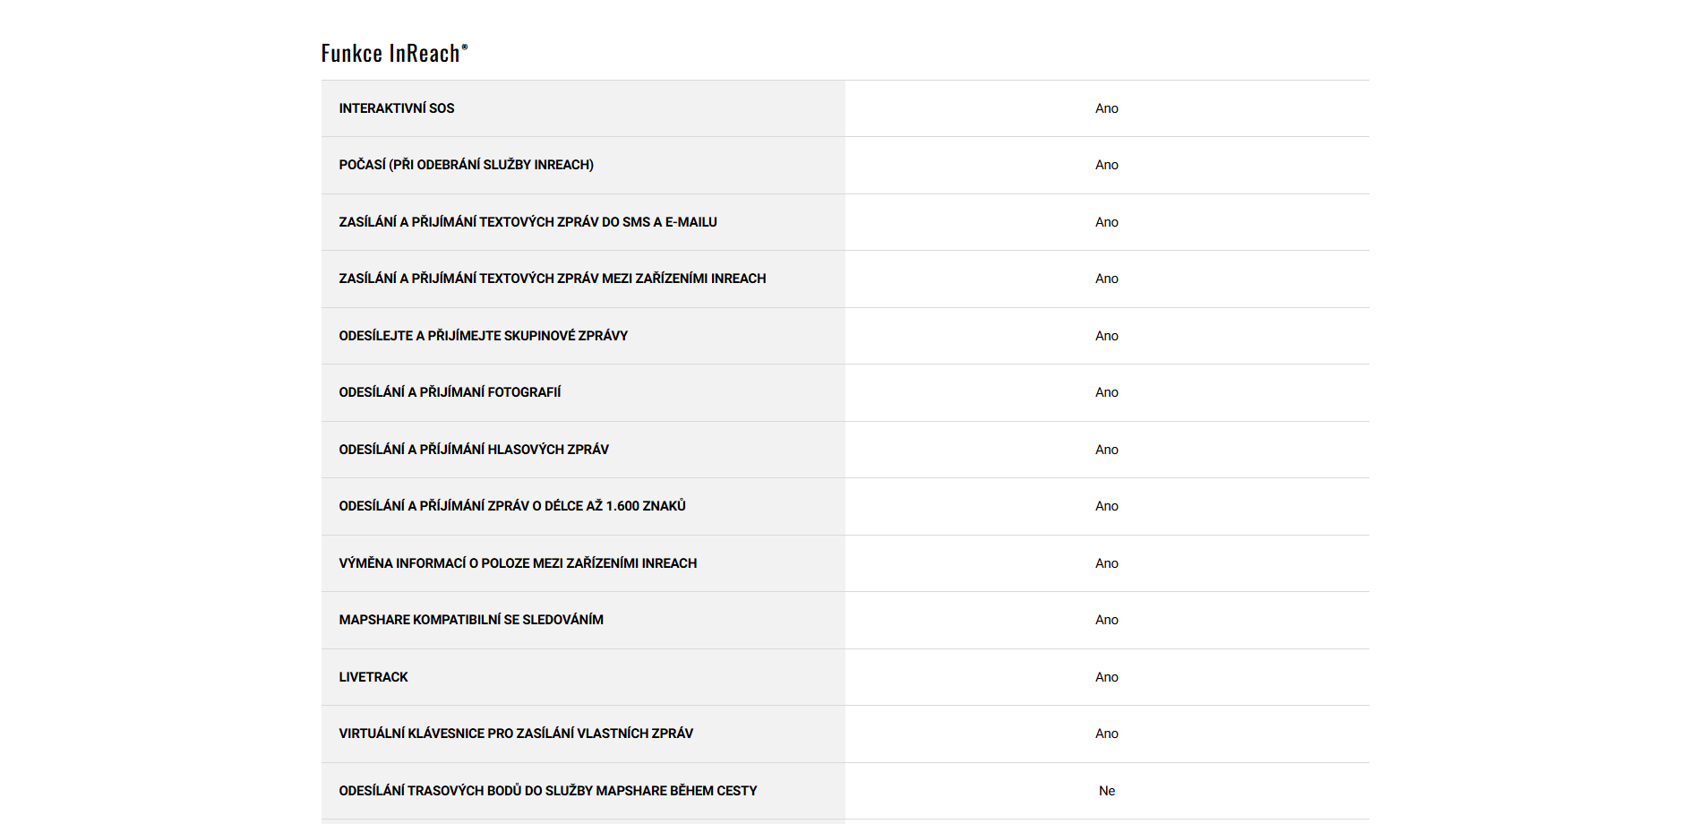Select the 1.600 ZNAKŮ message length label
The image size is (1690, 824).
pos(512,506)
